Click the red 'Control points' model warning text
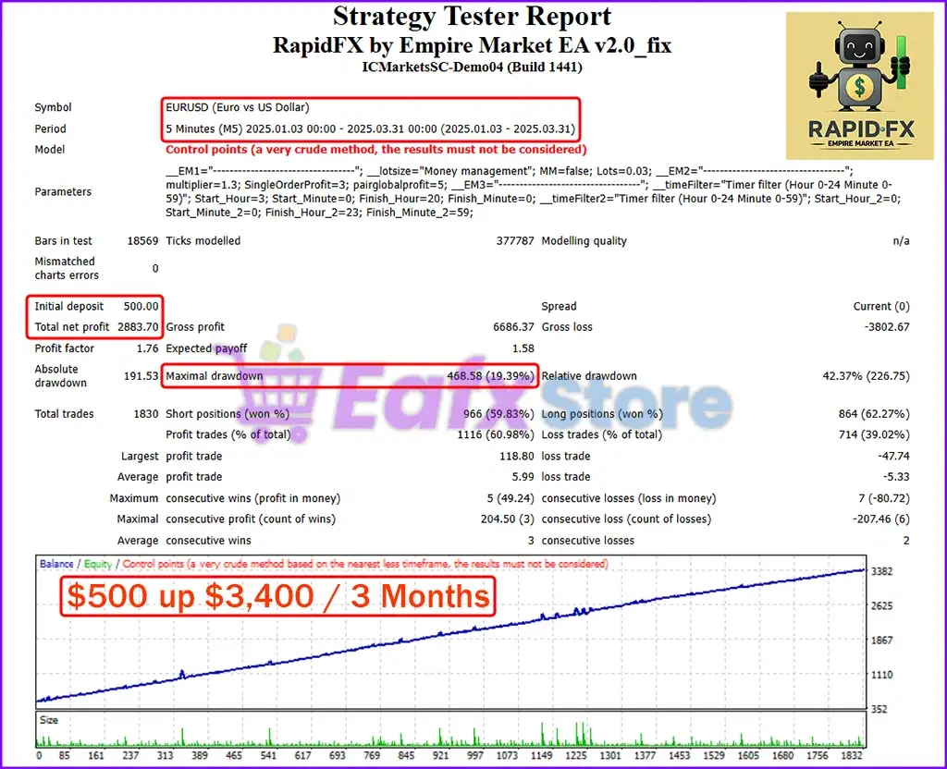This screenshot has width=947, height=769. (375, 149)
